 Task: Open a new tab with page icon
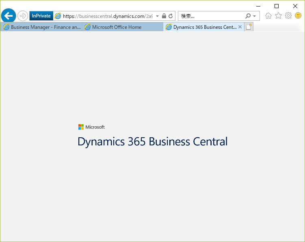coord(249,27)
